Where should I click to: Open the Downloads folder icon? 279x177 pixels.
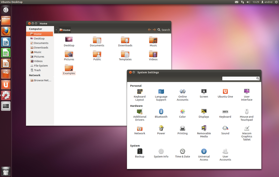pyautogui.click(x=125, y=40)
